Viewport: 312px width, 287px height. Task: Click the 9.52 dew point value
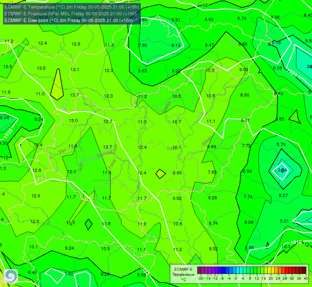[177, 198]
